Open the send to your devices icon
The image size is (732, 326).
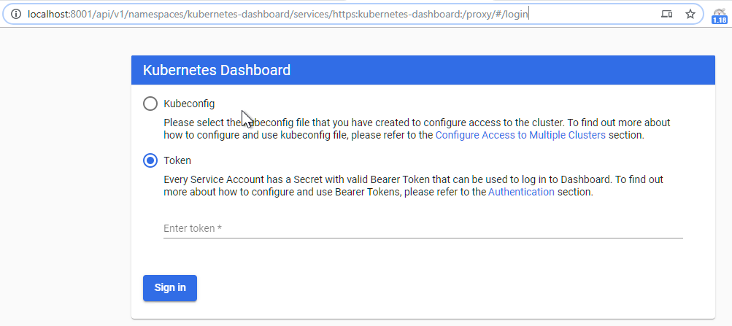[666, 14]
